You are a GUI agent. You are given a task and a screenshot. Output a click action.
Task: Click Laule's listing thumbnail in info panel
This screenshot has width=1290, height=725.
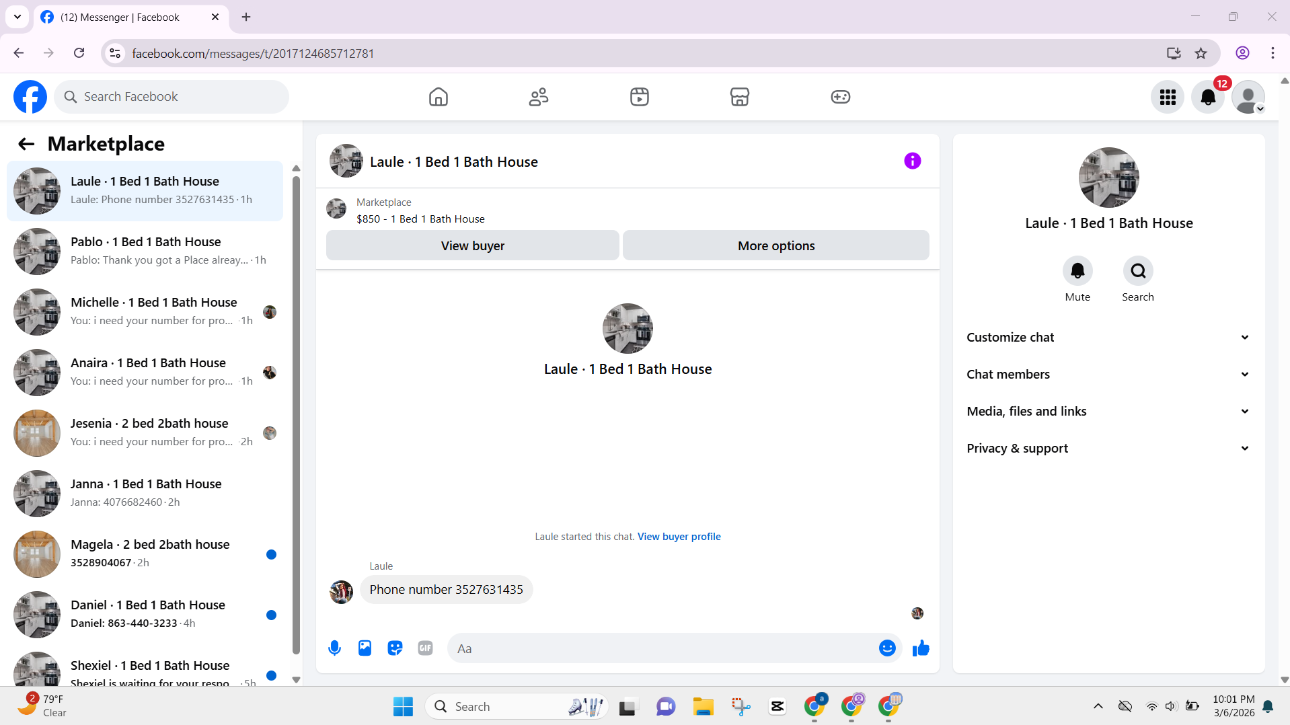click(1108, 178)
